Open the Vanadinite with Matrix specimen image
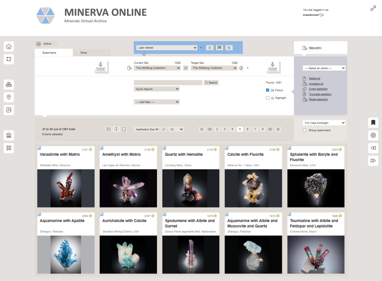This screenshot has width=382, height=281. [66, 188]
